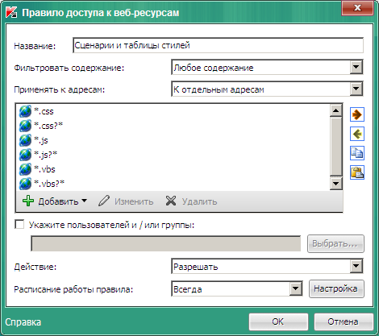
Task: Click the globe icon beside *.vbs
Action: tap(25, 169)
